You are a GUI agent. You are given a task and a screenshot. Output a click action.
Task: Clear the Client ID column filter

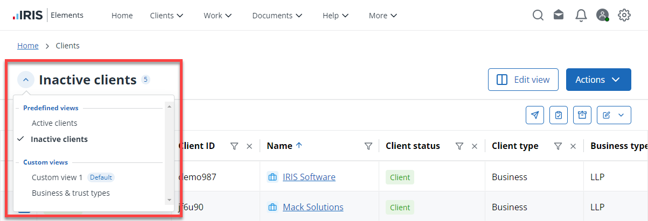pos(249,146)
